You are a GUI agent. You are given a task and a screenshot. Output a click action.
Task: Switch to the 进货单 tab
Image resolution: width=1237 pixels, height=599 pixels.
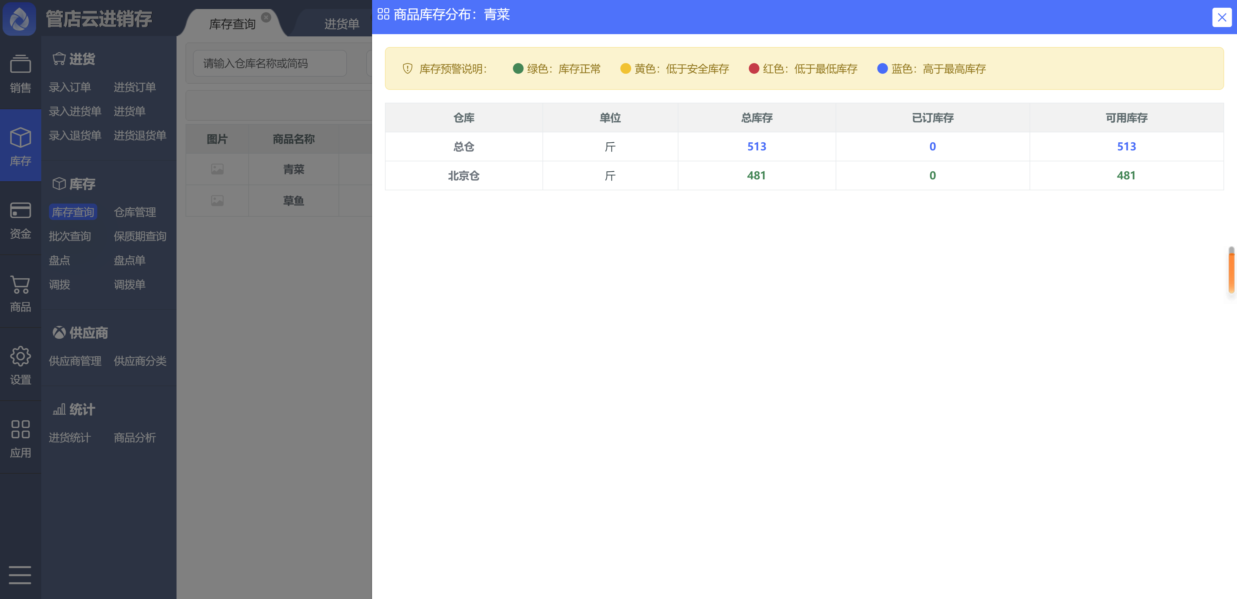point(341,24)
